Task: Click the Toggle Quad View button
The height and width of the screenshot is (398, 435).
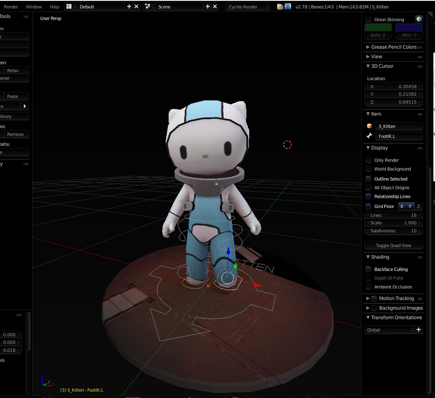Action: click(x=393, y=245)
